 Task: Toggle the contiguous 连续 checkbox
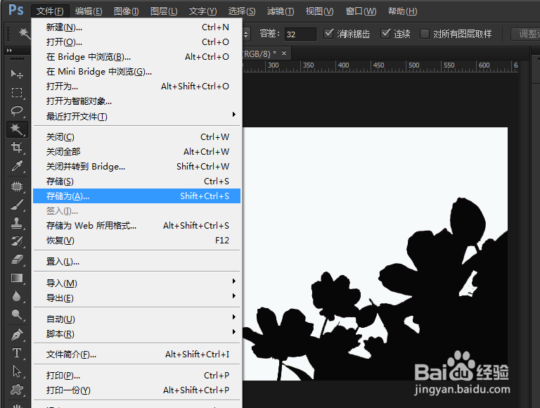click(386, 34)
